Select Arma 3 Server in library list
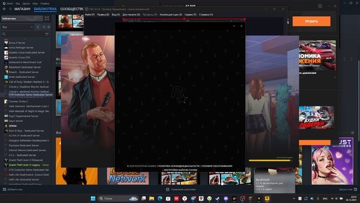This screenshot has height=203, width=360. (17, 43)
